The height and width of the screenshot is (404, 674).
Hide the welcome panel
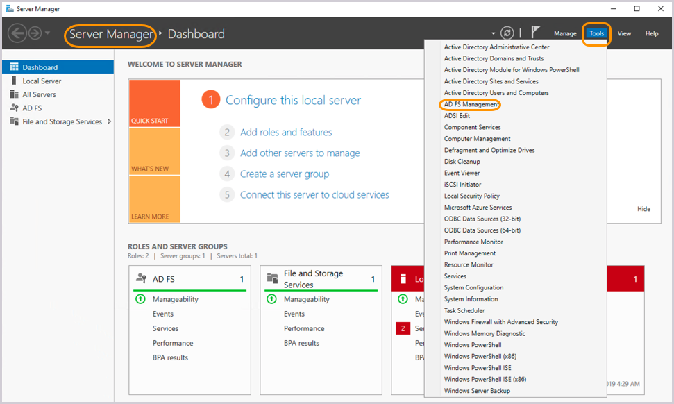point(643,209)
